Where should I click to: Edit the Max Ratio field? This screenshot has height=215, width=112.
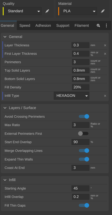tap(81, 125)
